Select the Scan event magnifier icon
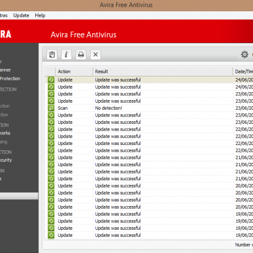253x253 pixels. [51, 108]
